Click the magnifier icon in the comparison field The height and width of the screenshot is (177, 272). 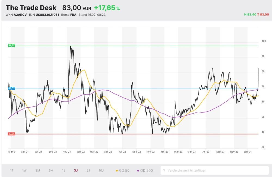[164, 170]
